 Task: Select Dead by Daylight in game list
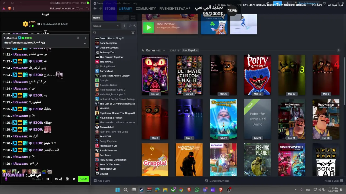[x=109, y=48]
